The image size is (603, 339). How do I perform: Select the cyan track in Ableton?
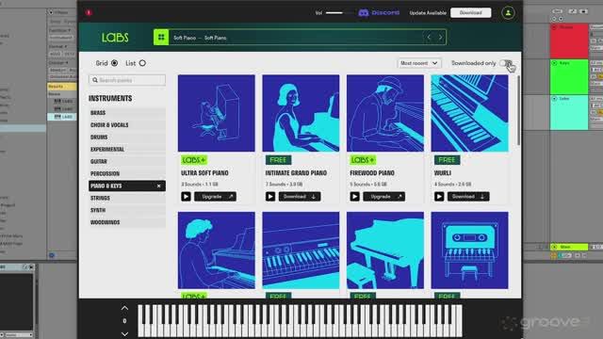tap(569, 112)
